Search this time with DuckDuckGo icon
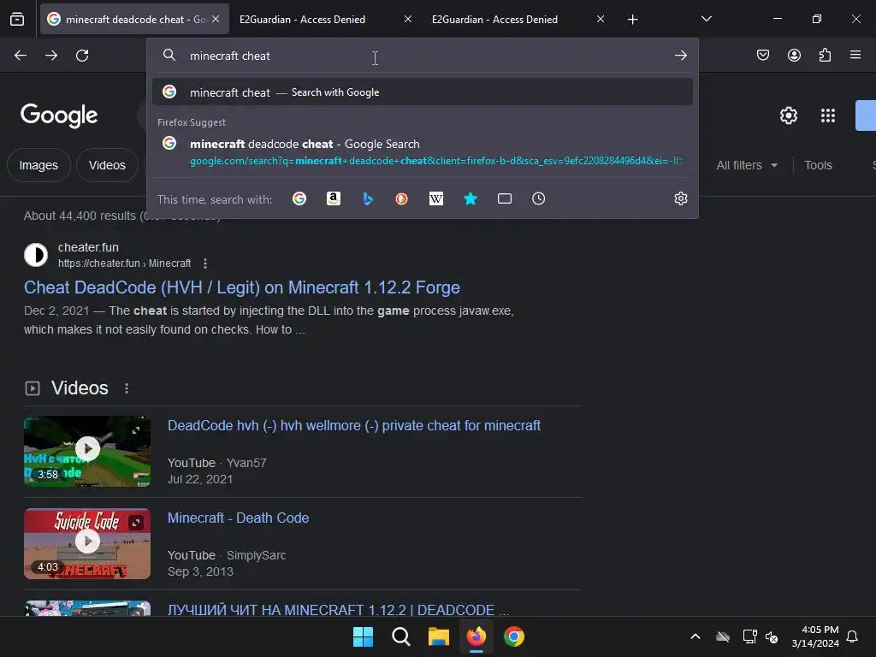Screen dimensions: 876x657 [x=402, y=198]
